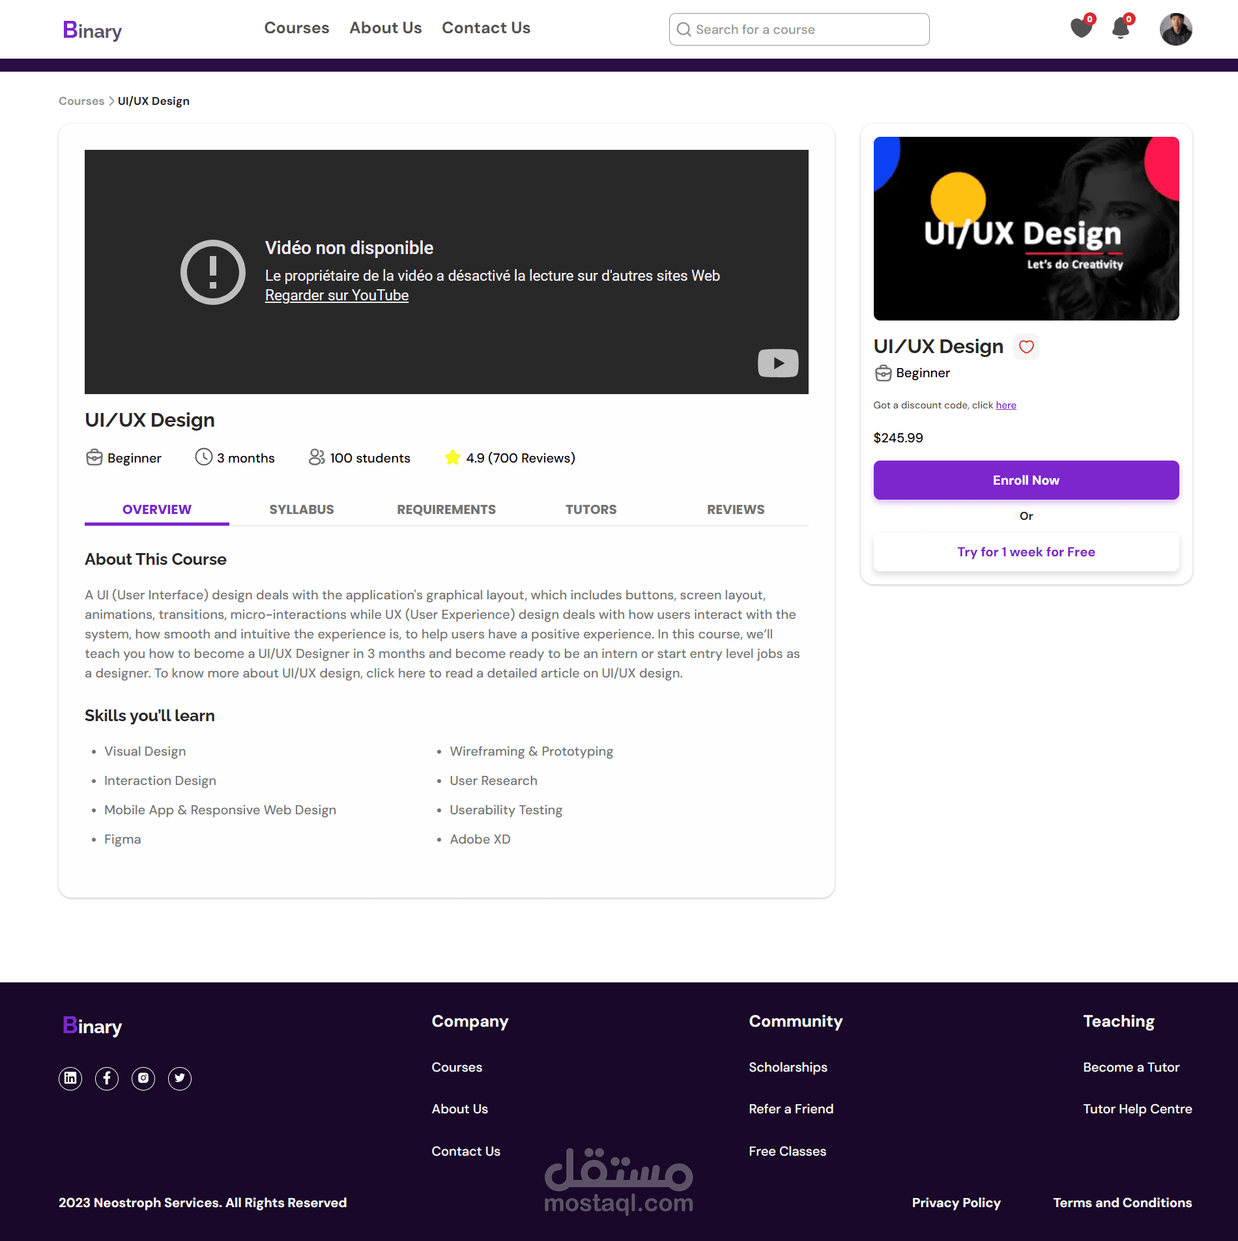Open Contact Us in top navigation
The width and height of the screenshot is (1238, 1241).
click(486, 28)
